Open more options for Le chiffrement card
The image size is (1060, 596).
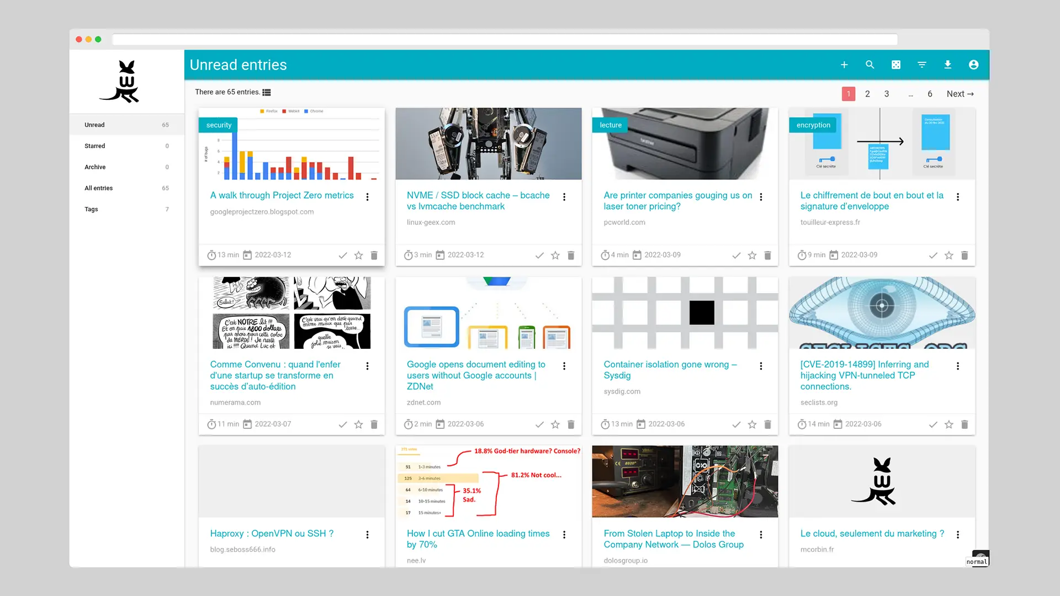[x=958, y=196]
